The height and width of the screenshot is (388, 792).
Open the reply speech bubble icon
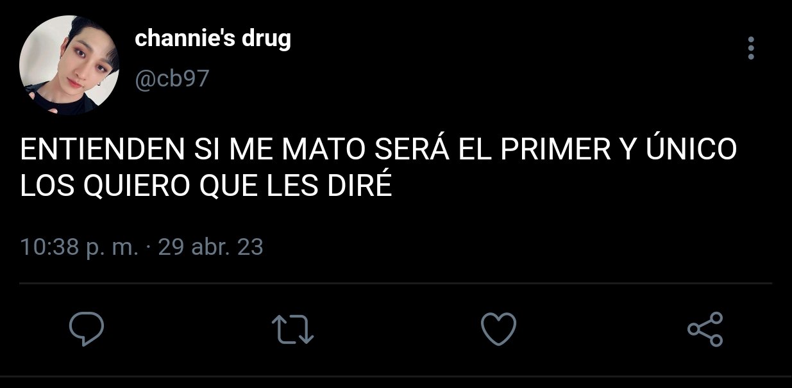click(x=87, y=329)
